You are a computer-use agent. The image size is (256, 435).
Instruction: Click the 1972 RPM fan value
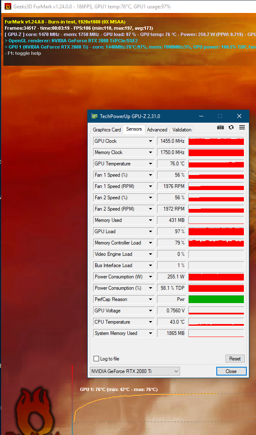tap(172, 209)
